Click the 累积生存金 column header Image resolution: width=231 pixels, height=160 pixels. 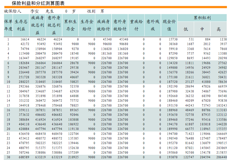71,25
